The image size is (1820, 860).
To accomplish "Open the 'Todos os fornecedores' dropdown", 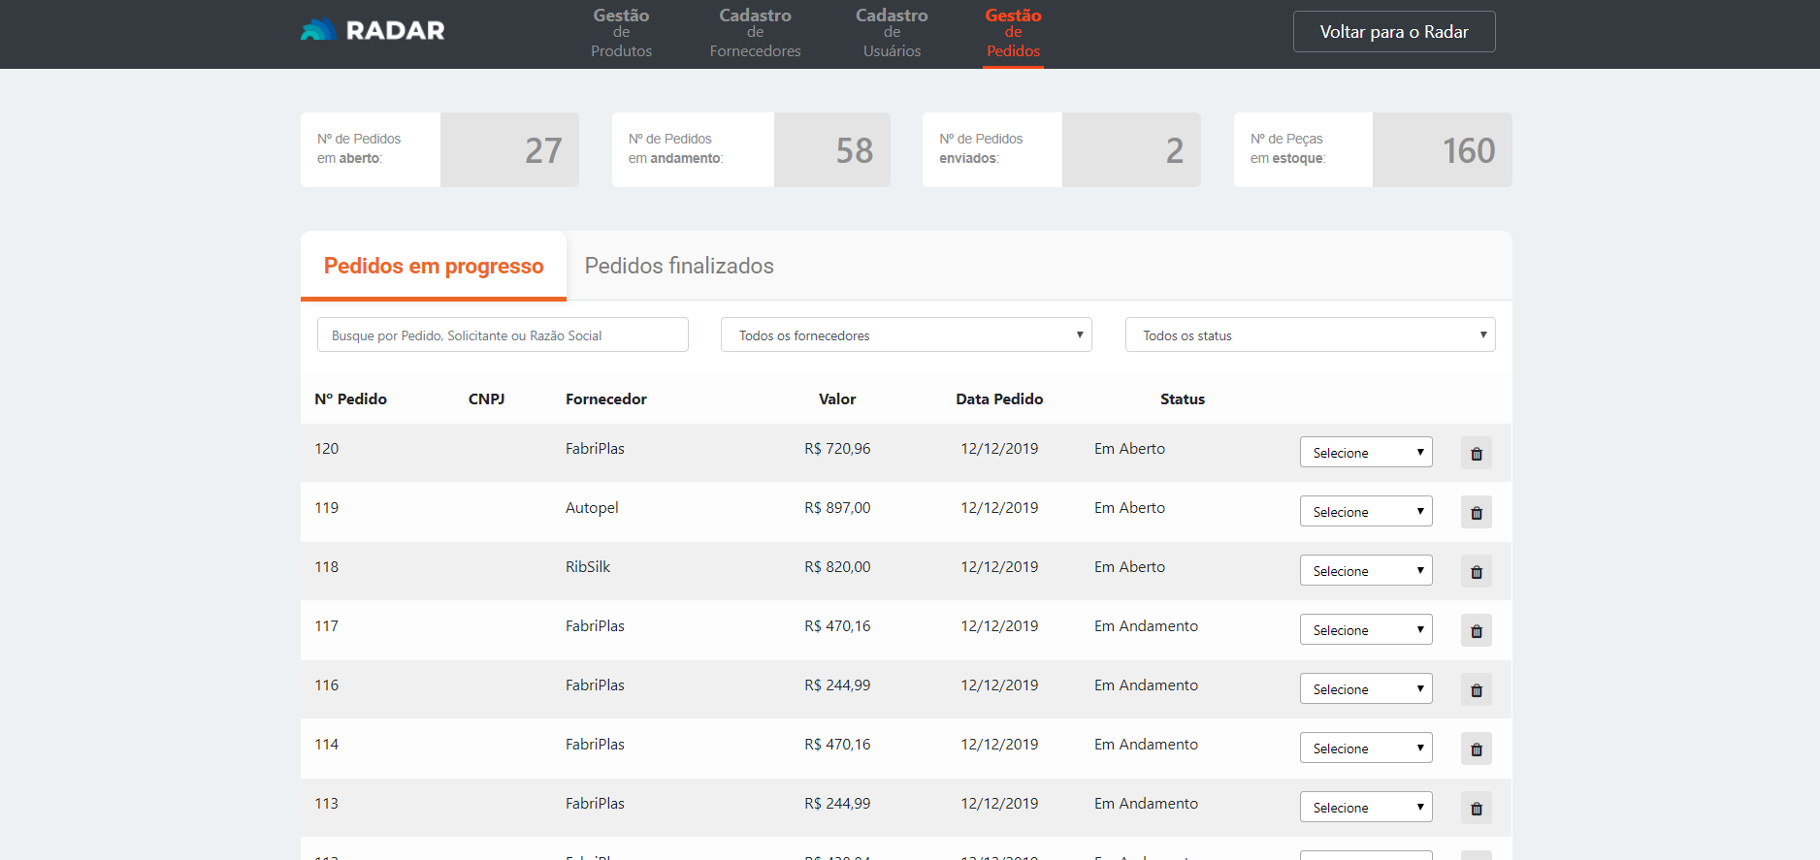I will click(x=905, y=335).
